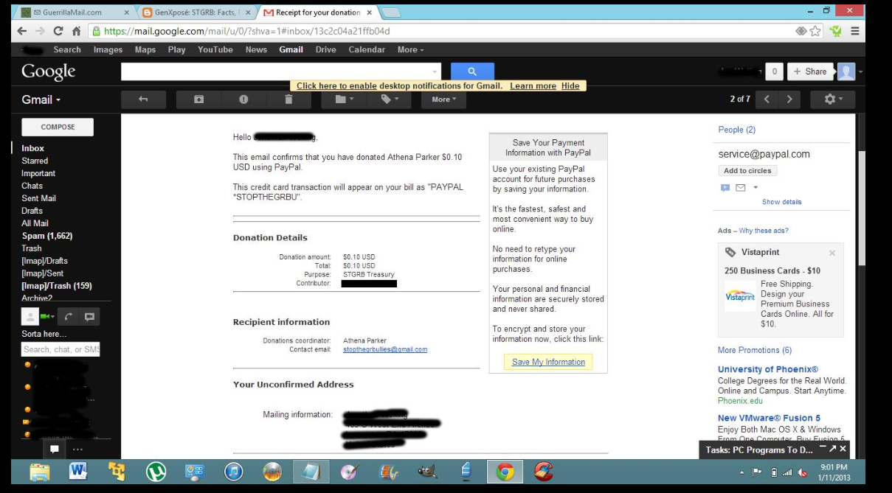Image resolution: width=892 pixels, height=493 pixels.
Task: Launch uTorrent from the taskbar
Action: pyautogui.click(x=156, y=472)
